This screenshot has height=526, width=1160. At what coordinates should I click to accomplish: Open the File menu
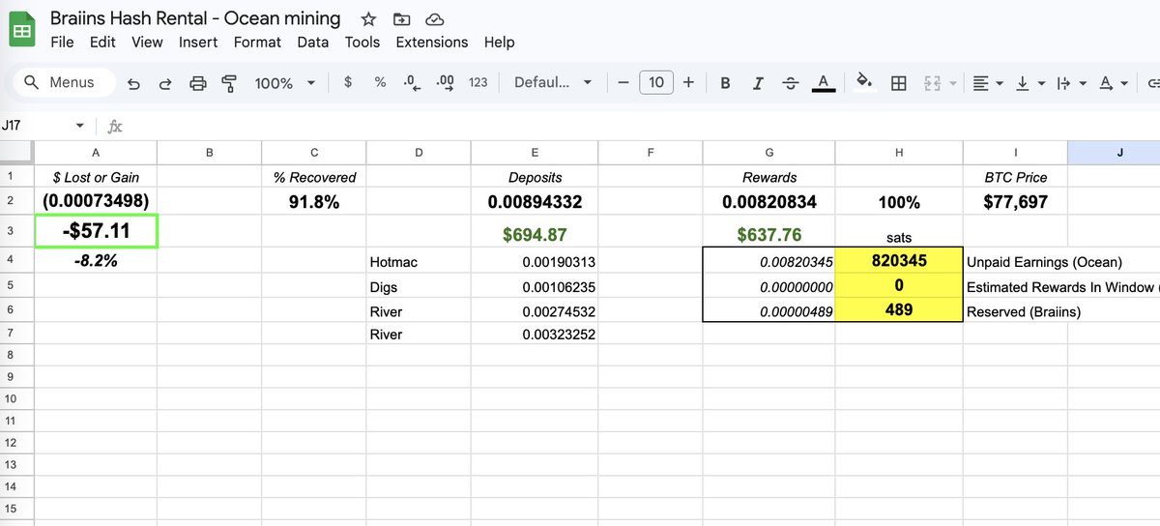click(x=62, y=43)
